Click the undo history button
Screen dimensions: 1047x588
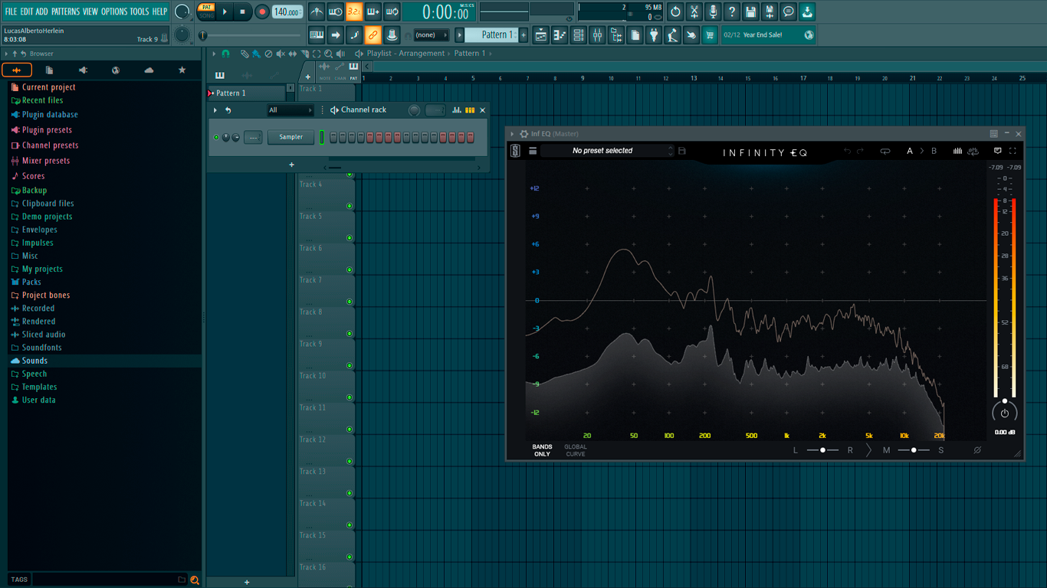(x=675, y=11)
